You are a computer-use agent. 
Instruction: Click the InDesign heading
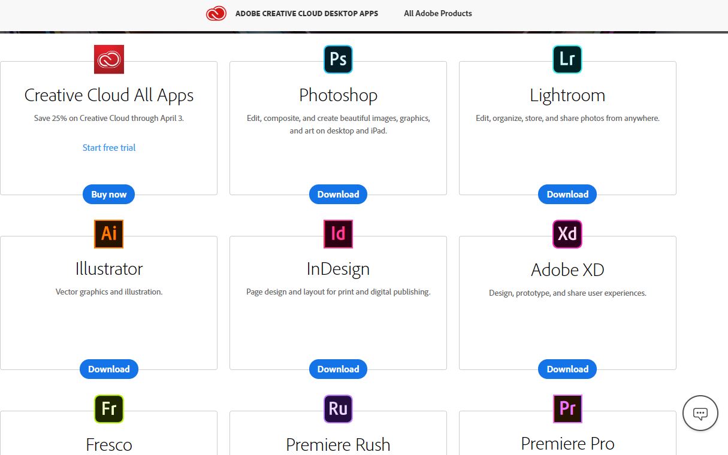pyautogui.click(x=338, y=269)
